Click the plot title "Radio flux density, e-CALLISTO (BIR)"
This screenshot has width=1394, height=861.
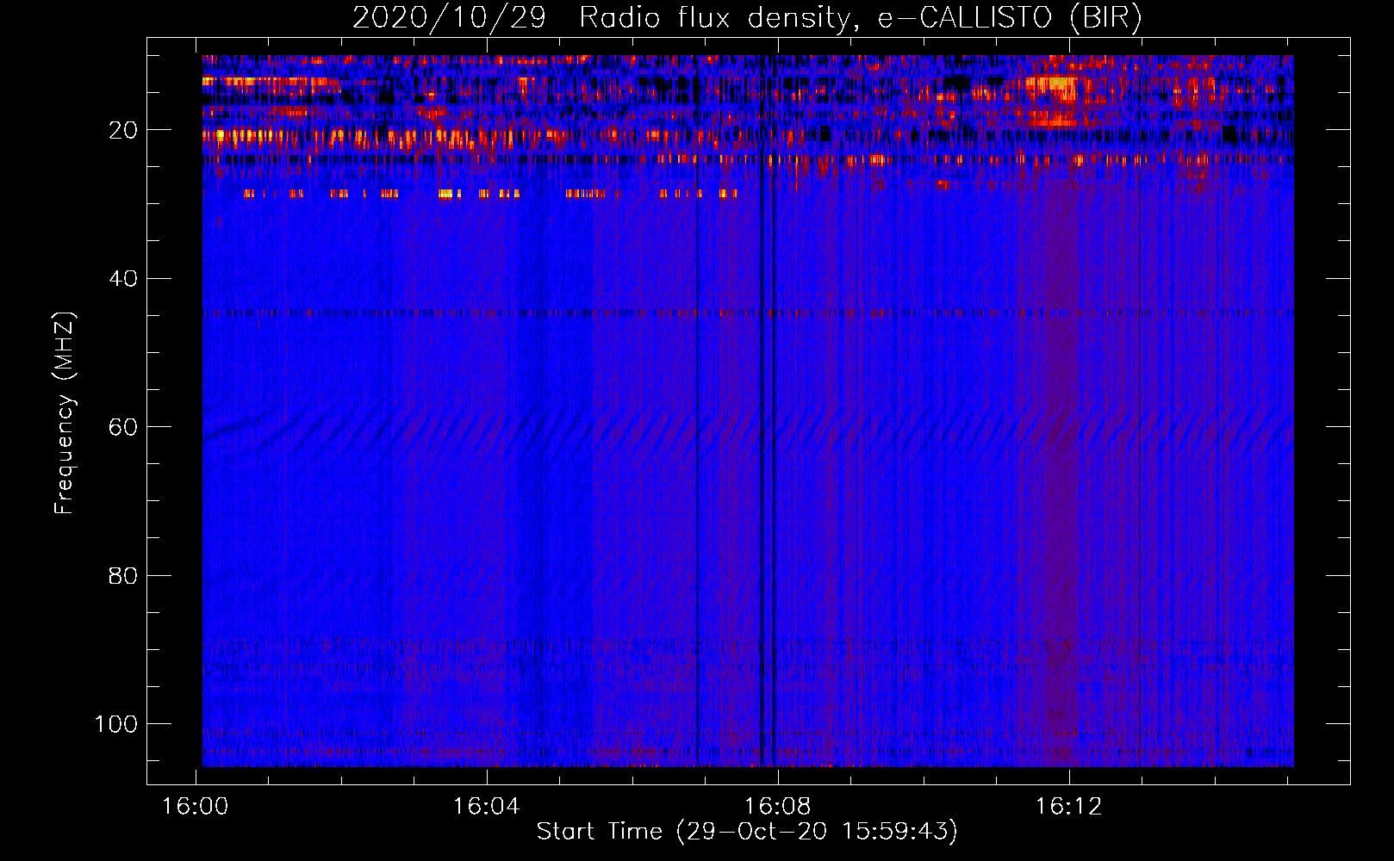[x=861, y=18]
